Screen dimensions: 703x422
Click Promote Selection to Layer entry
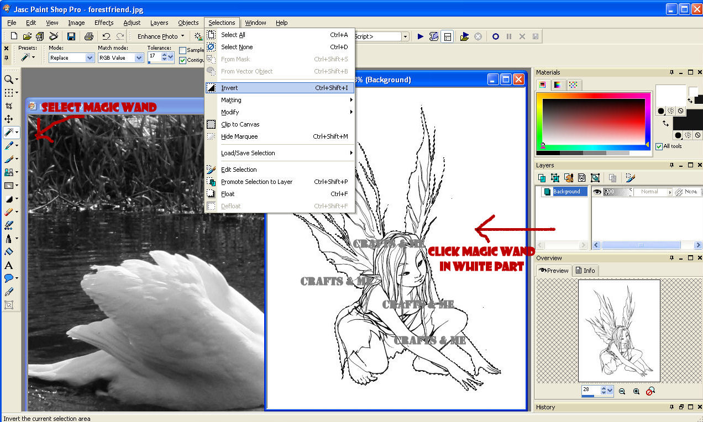(x=280, y=182)
